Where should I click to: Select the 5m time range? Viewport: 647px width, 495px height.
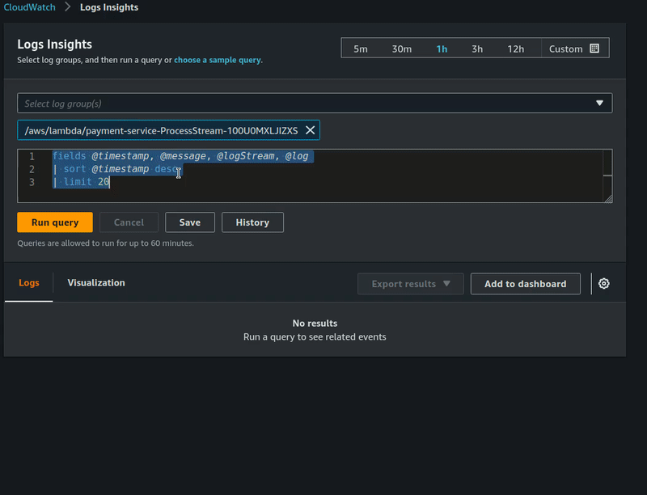click(360, 49)
